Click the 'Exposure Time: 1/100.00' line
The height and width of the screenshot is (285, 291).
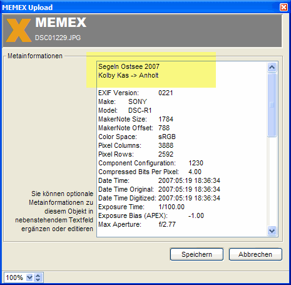click(141, 207)
